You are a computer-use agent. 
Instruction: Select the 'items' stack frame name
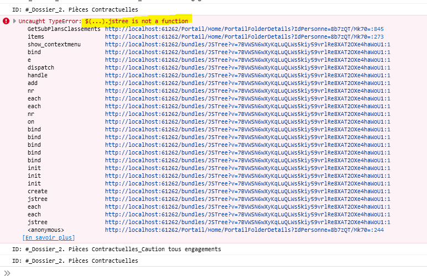click(35, 36)
